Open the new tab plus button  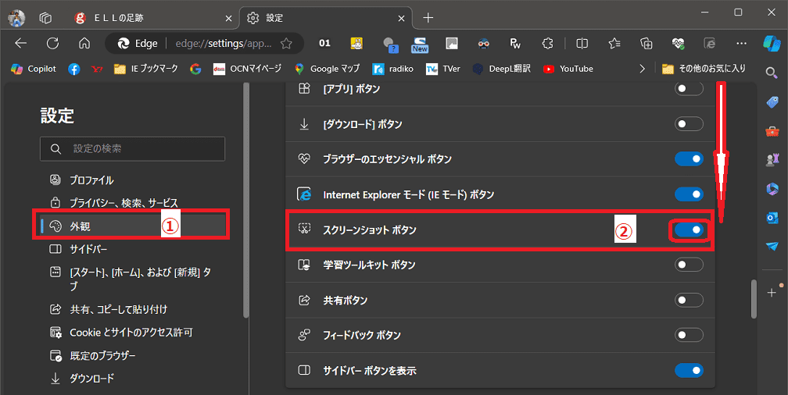428,17
